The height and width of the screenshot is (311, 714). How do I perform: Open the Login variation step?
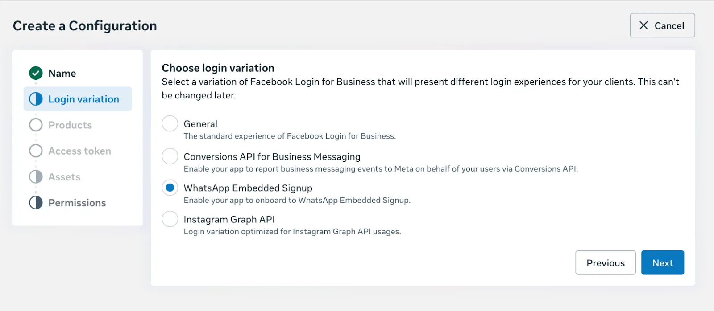click(83, 99)
